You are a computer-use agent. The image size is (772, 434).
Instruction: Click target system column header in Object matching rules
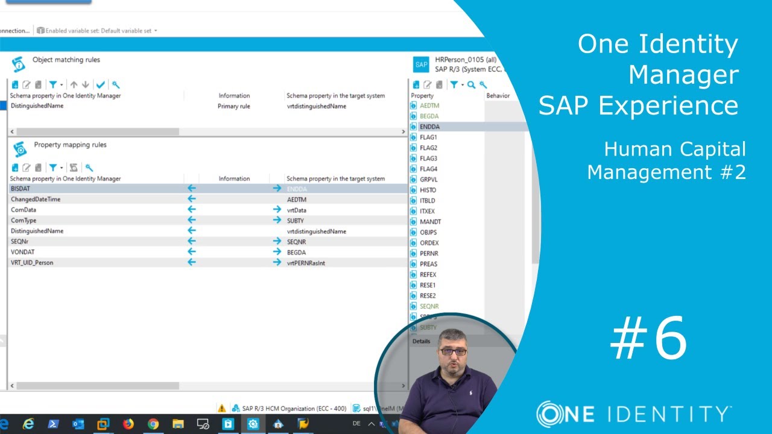point(335,96)
